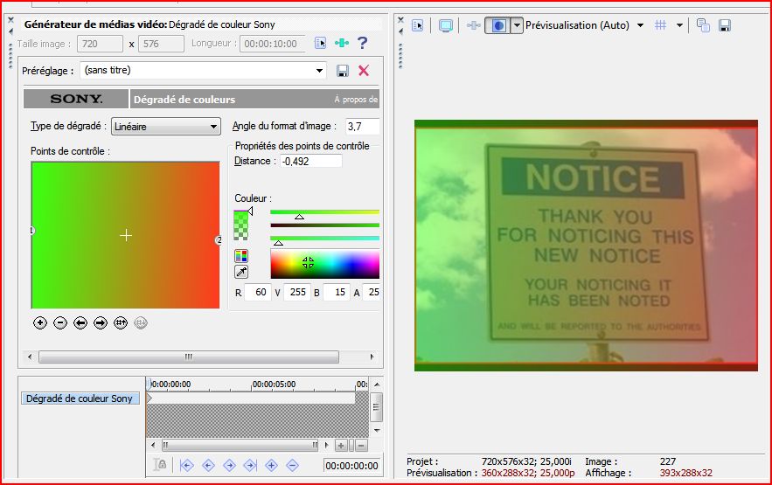Click the copy snapshot to clipboard icon
This screenshot has height=485, width=772.
tap(703, 25)
